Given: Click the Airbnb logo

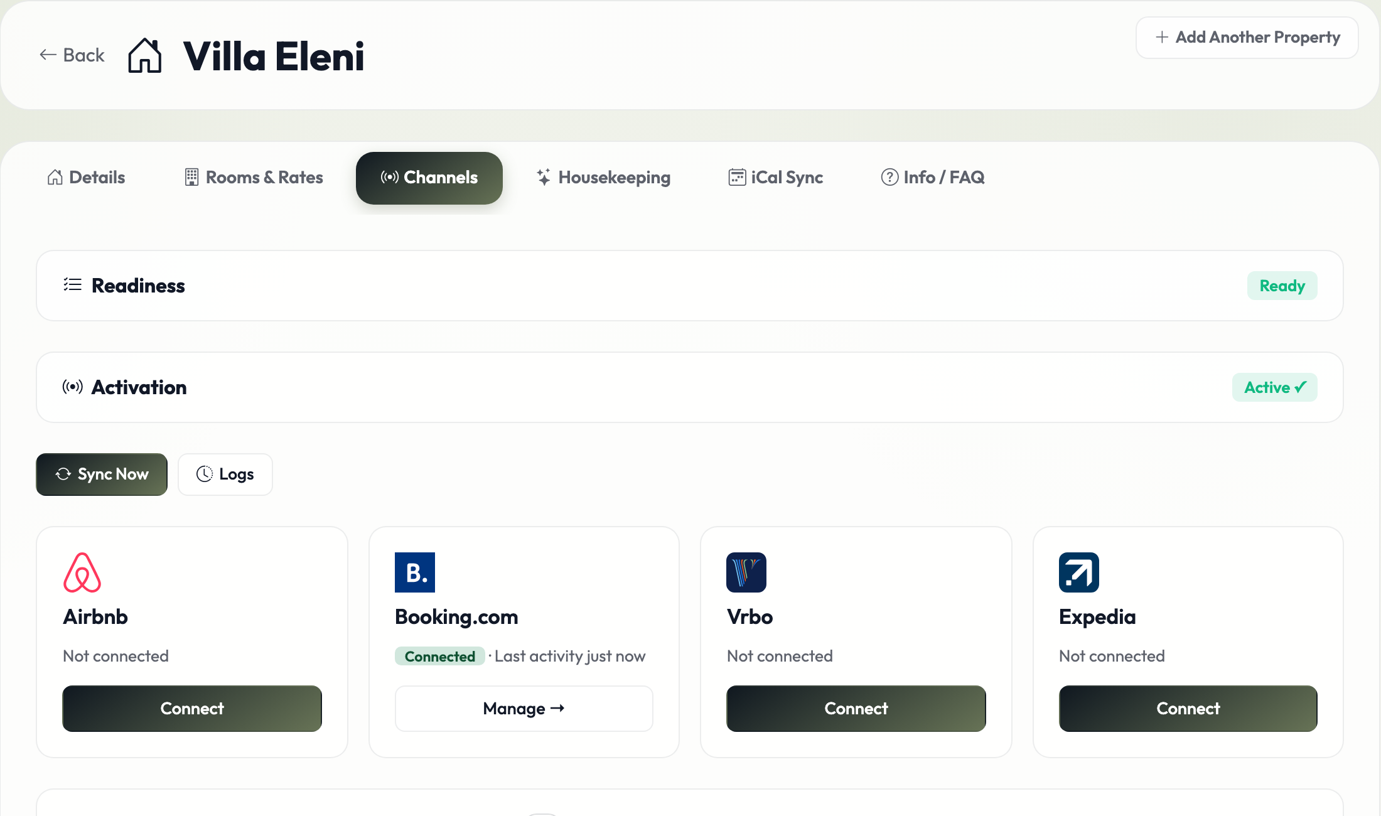Looking at the screenshot, I should click(x=82, y=572).
